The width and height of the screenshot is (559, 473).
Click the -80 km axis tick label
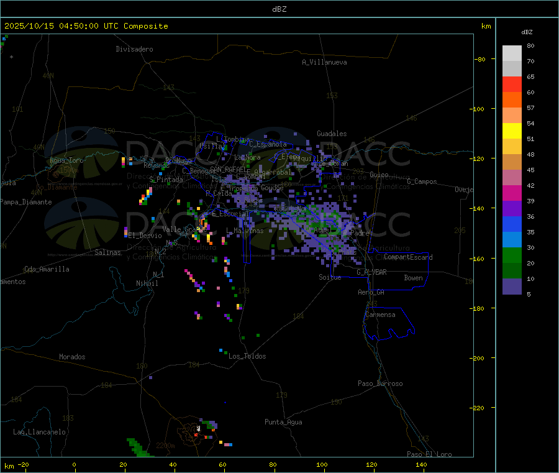coord(480,59)
